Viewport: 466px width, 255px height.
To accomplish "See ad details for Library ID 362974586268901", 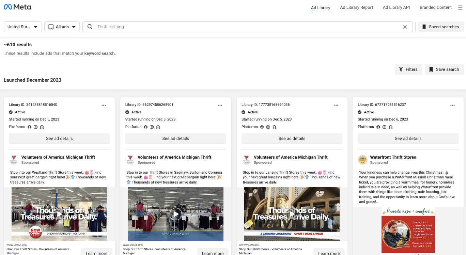I will (x=176, y=139).
